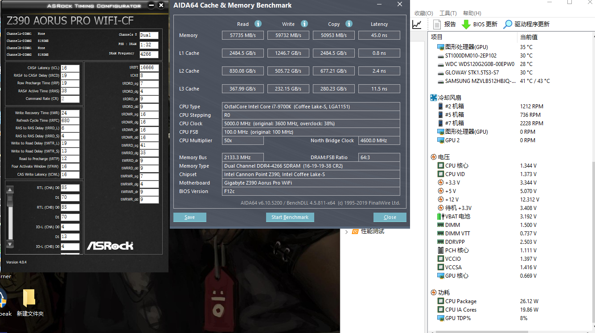Open the 收藏(O) menu
This screenshot has height=333, width=595.
pyautogui.click(x=423, y=13)
